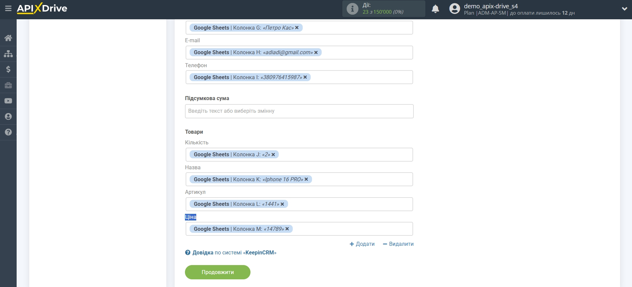
Task: Remove the Колонка G «Петро Кас» tag
Action: click(297, 28)
